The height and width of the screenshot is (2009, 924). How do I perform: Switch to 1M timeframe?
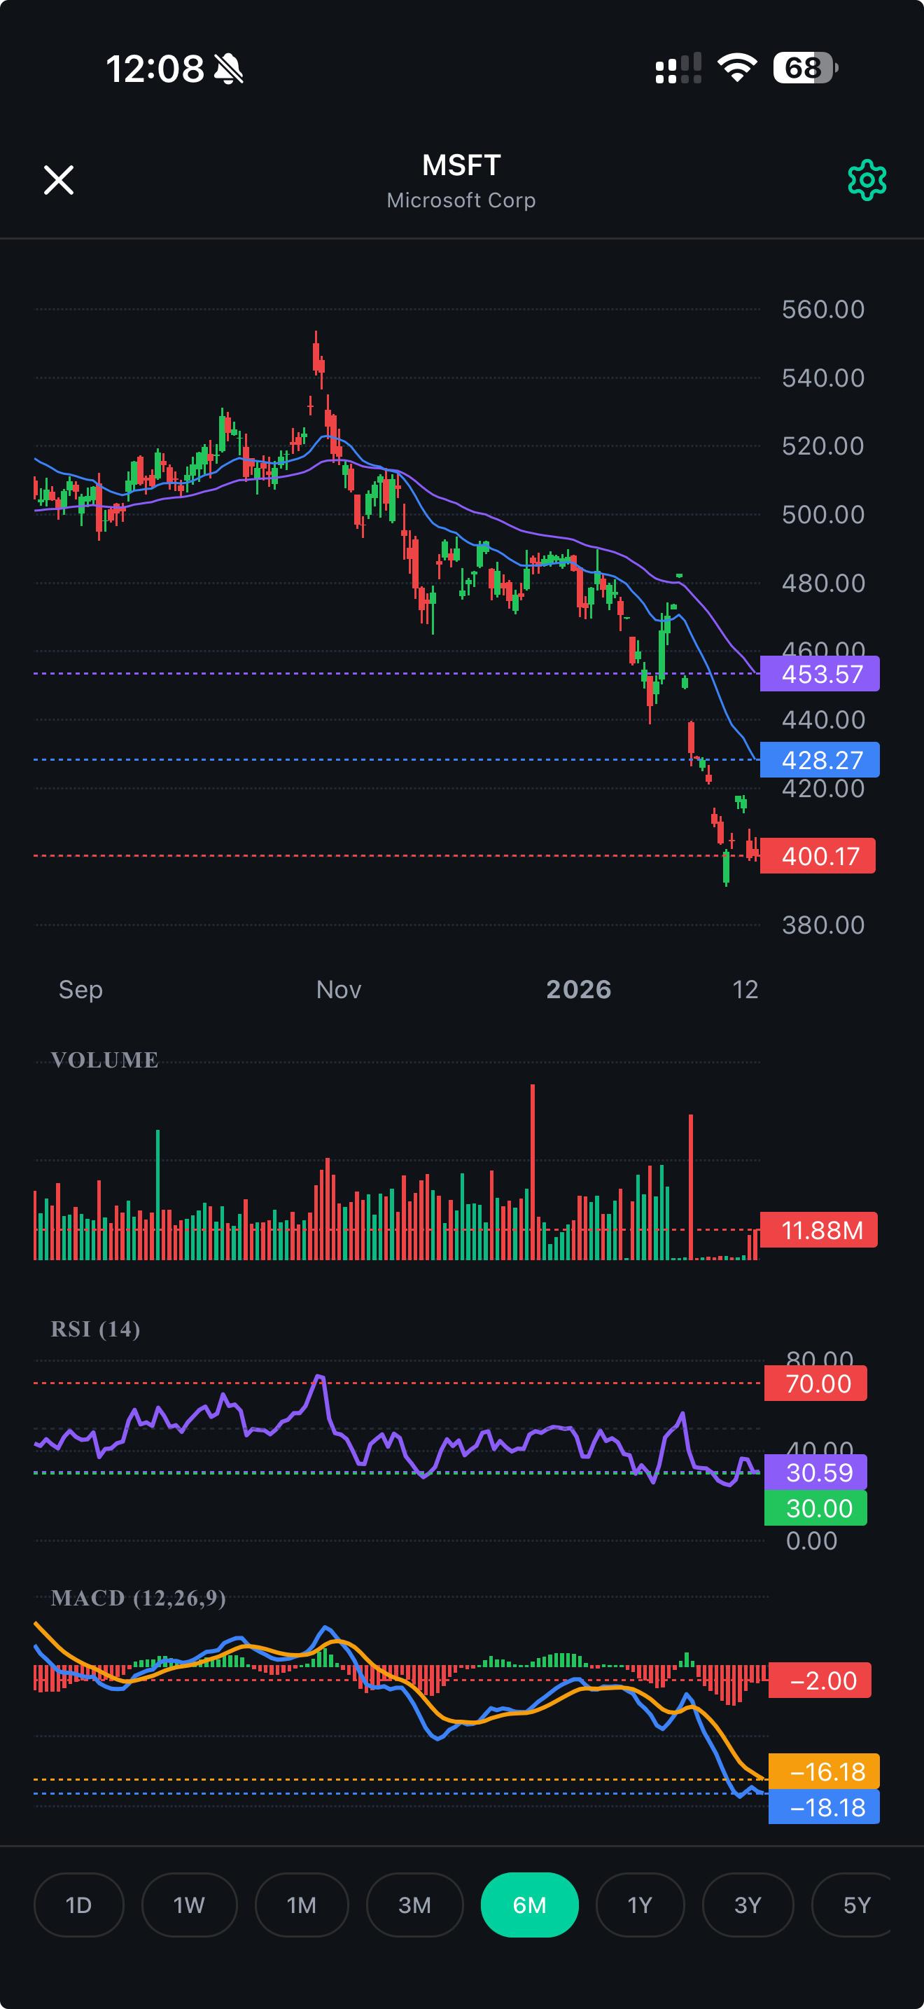[x=302, y=1905]
